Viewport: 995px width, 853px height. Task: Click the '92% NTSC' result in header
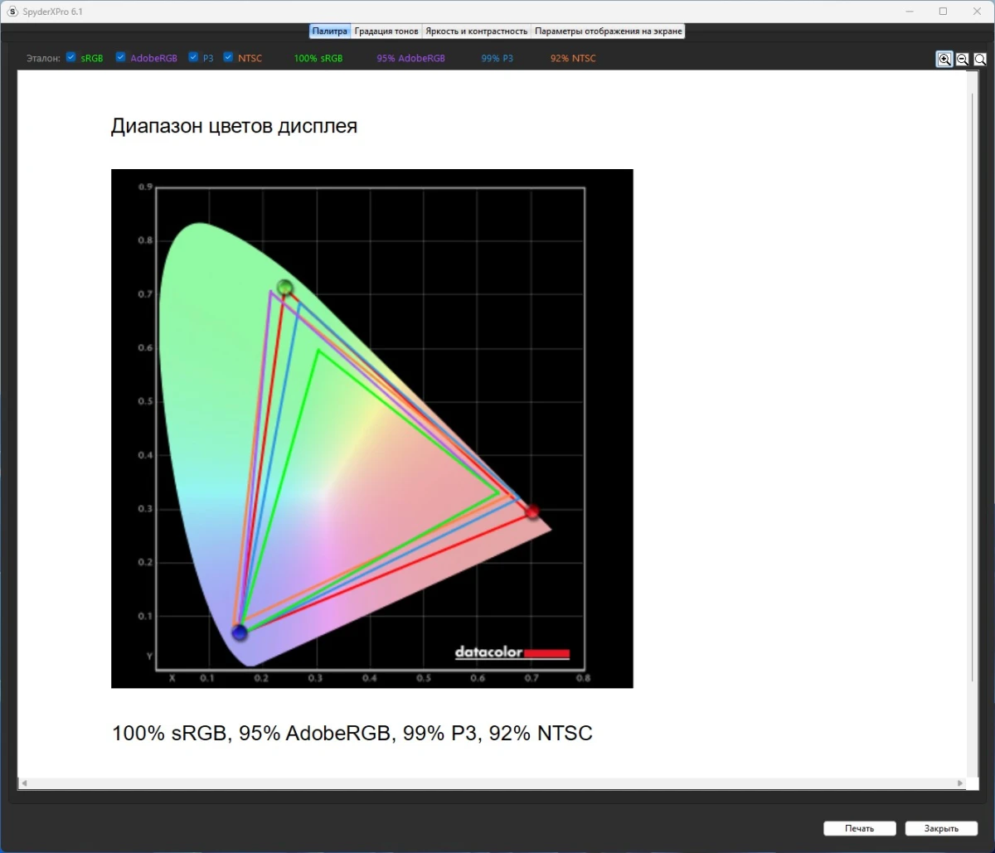click(573, 58)
